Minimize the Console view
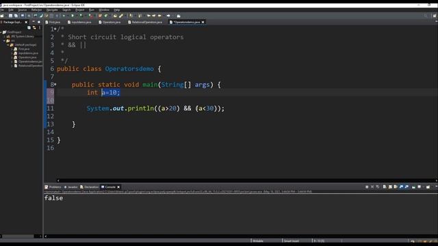The width and height of the screenshot is (438, 246). (437, 187)
